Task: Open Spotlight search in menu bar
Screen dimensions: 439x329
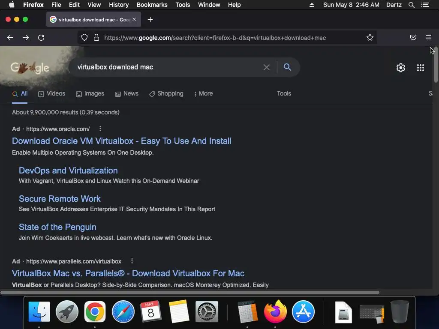Action: (411, 5)
